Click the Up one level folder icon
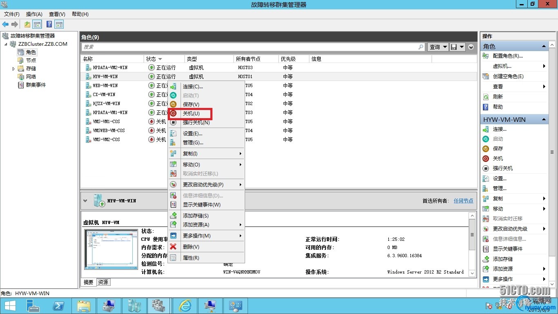The height and width of the screenshot is (314, 558). click(27, 25)
